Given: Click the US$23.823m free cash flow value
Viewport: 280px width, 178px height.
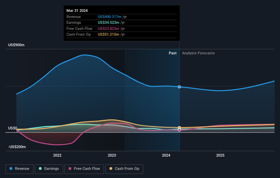Looking at the screenshot, I should click(x=108, y=29).
